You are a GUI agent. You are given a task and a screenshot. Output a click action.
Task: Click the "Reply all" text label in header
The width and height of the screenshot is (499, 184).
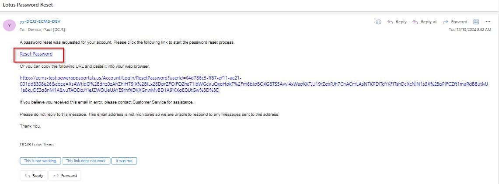[429, 22]
